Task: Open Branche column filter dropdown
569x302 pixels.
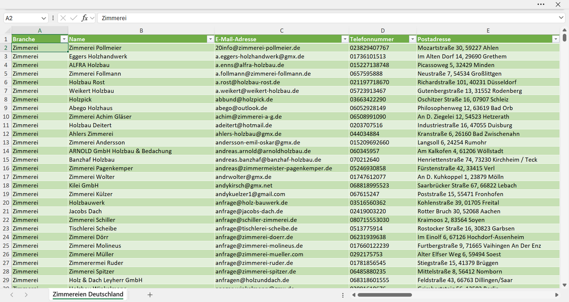Action: click(x=64, y=39)
